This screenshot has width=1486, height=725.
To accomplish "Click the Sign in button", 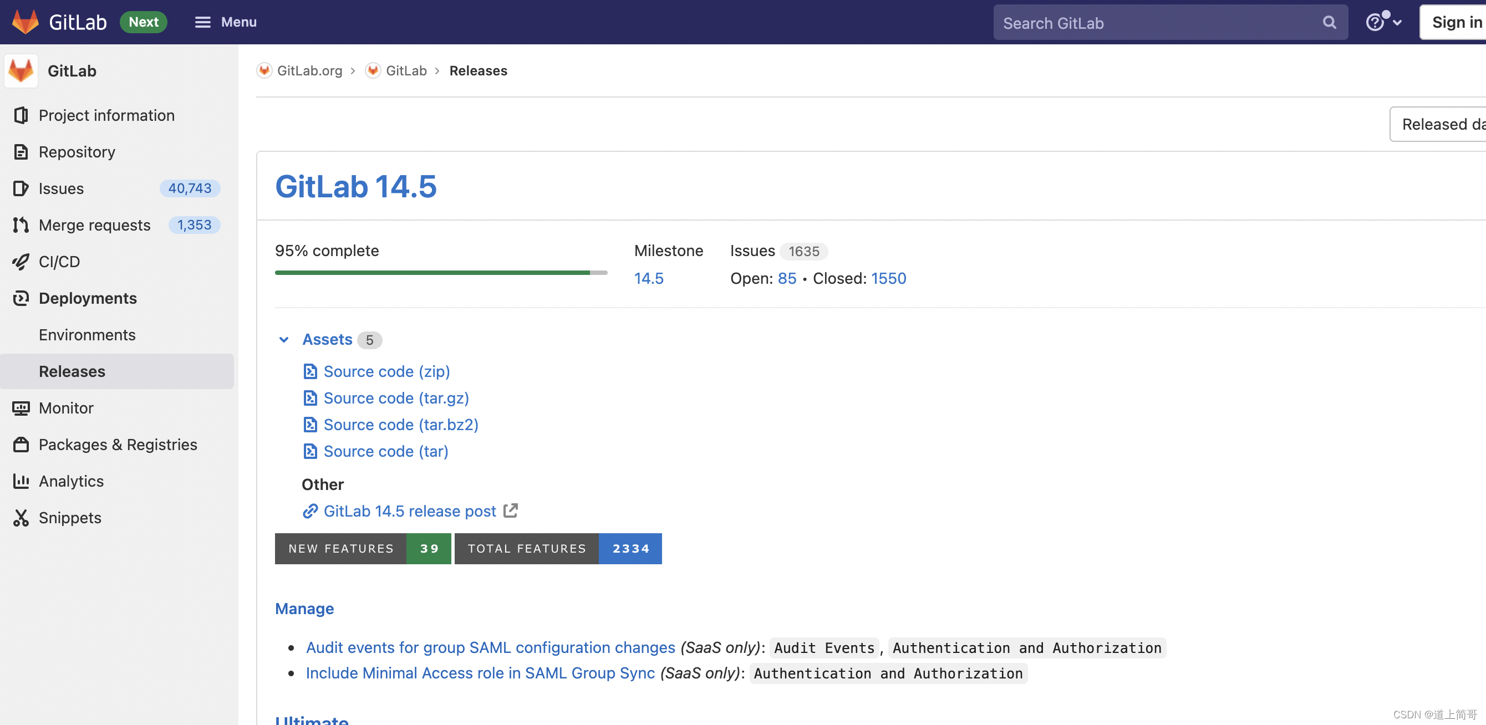I will [1455, 22].
